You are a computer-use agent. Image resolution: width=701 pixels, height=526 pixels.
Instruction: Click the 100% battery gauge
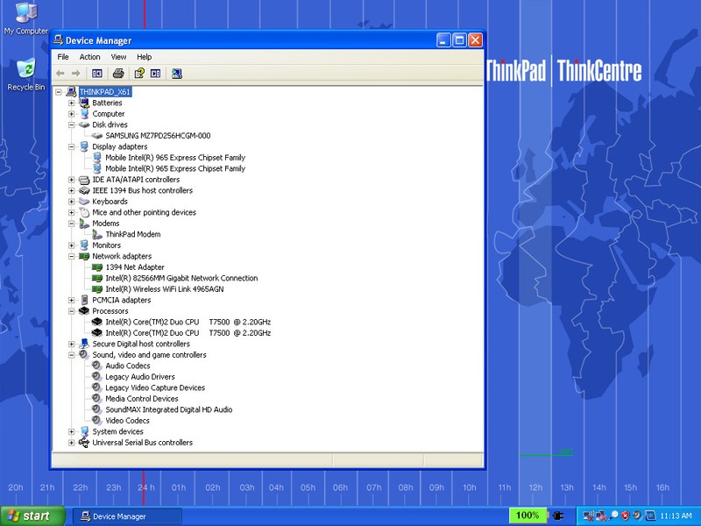pos(528,515)
